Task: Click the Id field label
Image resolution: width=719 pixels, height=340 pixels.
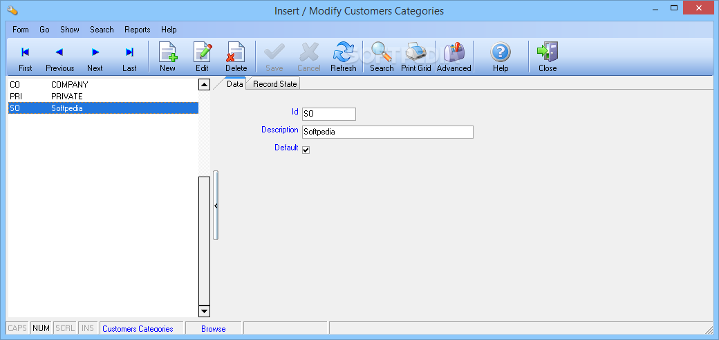Action: point(295,112)
